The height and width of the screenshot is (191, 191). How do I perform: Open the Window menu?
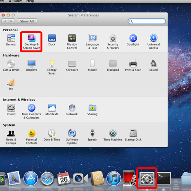[x=15, y=1]
